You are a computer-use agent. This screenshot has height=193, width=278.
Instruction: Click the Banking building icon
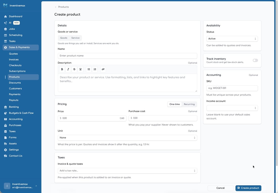pos(6,107)
